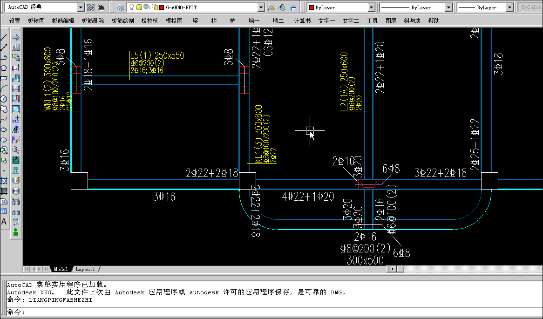Select the Ellipse drawing tool
This screenshot has height=319, width=543.
(4, 129)
